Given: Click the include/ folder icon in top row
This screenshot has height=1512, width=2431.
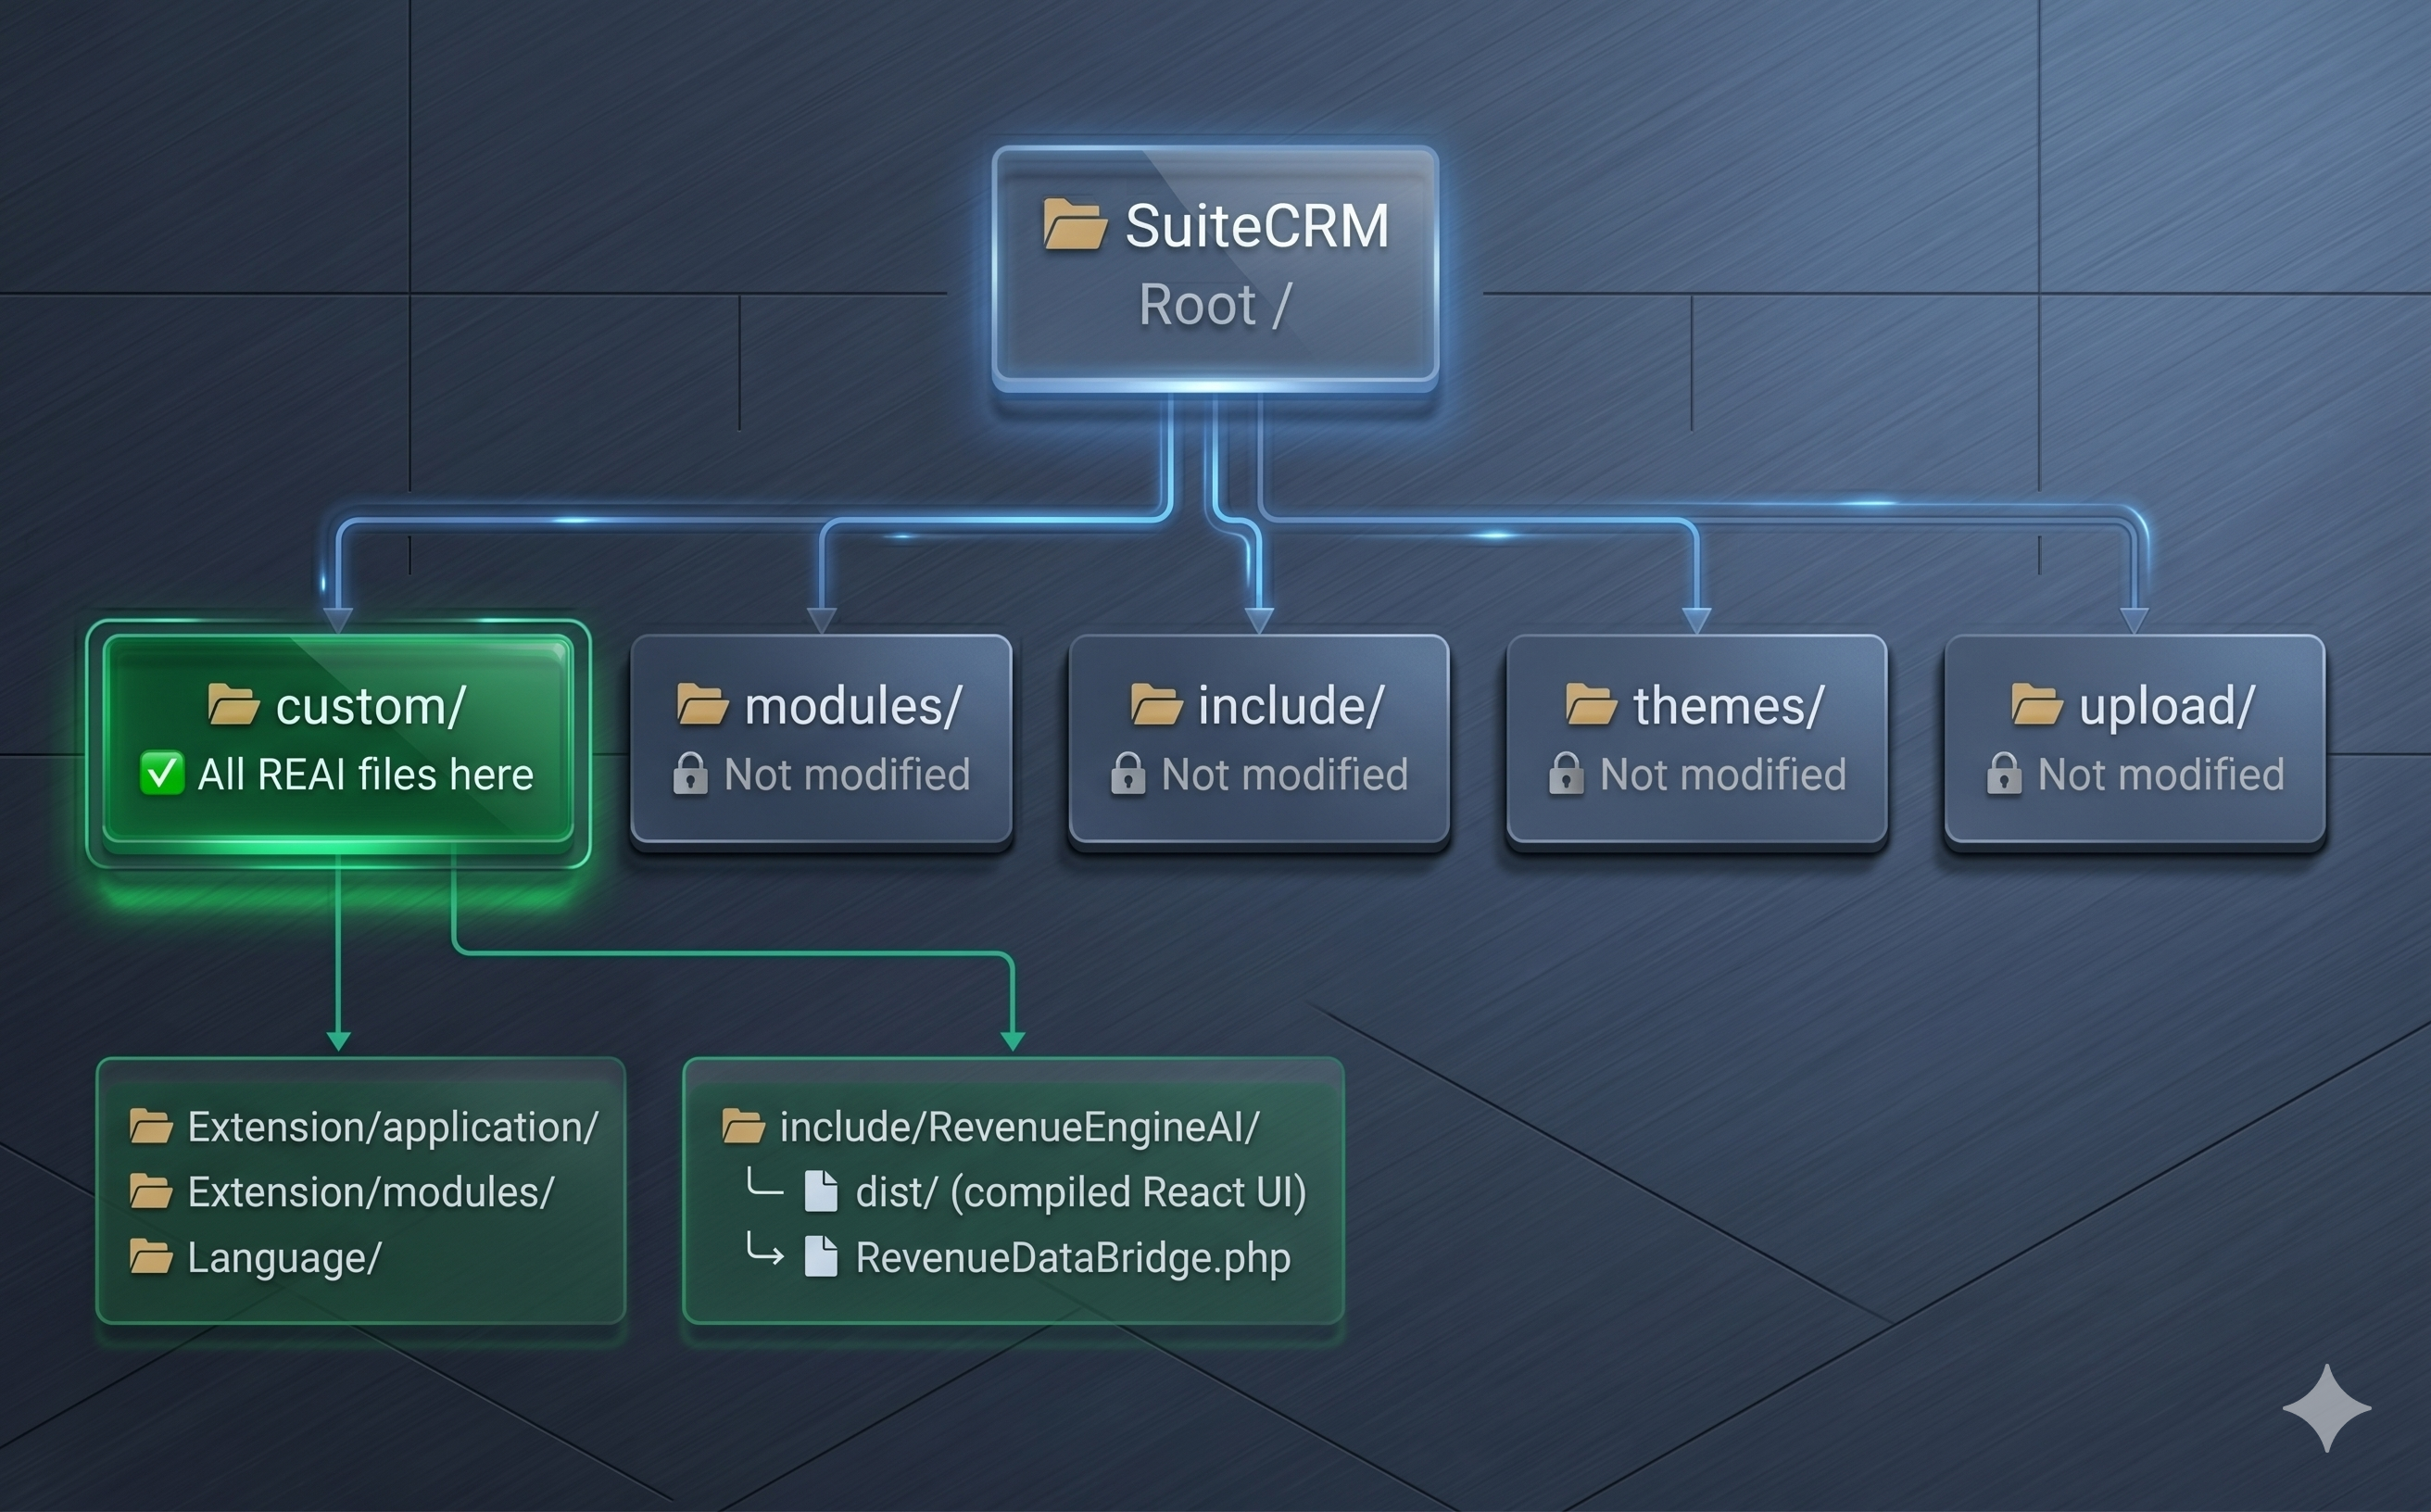Looking at the screenshot, I should (x=1157, y=704).
